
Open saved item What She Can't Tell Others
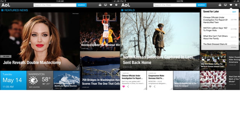(220, 37)
